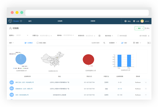Expand the green new button's dropdown arrow
Screen dimensions: 158x107
click(x=142, y=28)
